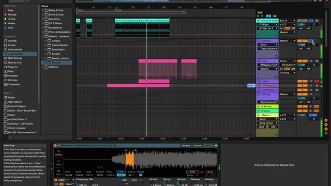Solo the snare track
Image resolution: width=331 pixels, height=186 pixels.
[311, 81]
